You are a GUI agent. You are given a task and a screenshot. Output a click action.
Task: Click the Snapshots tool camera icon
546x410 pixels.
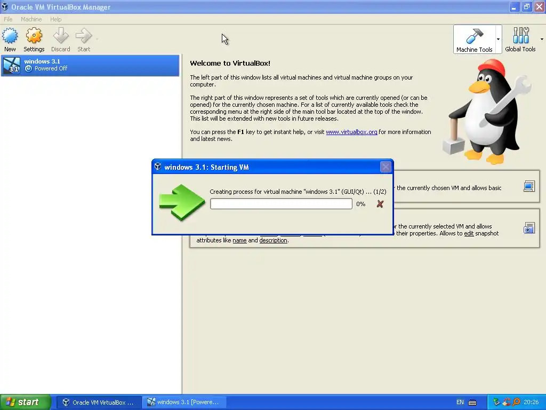point(529,228)
